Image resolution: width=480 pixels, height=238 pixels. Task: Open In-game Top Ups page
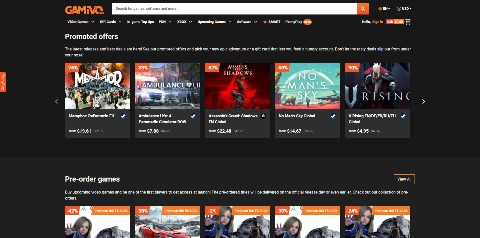pos(140,22)
